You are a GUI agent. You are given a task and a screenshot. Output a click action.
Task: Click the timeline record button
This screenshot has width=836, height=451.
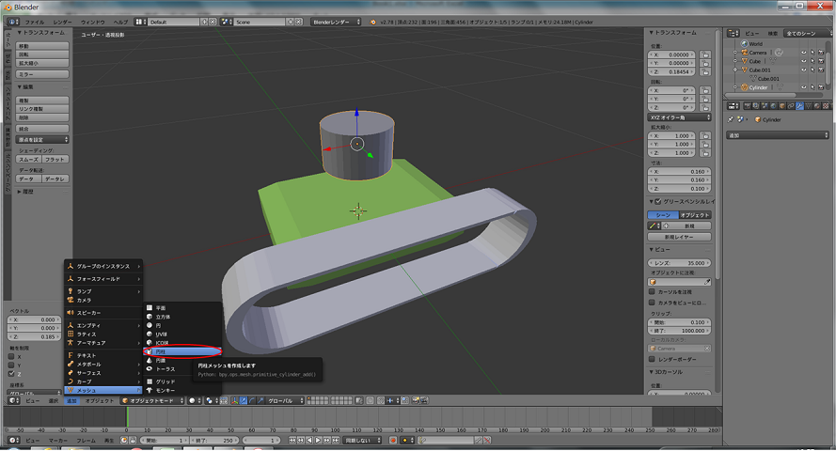(393, 440)
